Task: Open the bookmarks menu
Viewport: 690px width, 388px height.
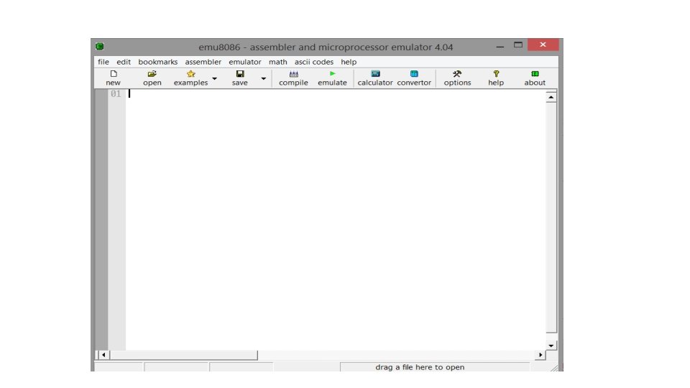Action: 158,62
